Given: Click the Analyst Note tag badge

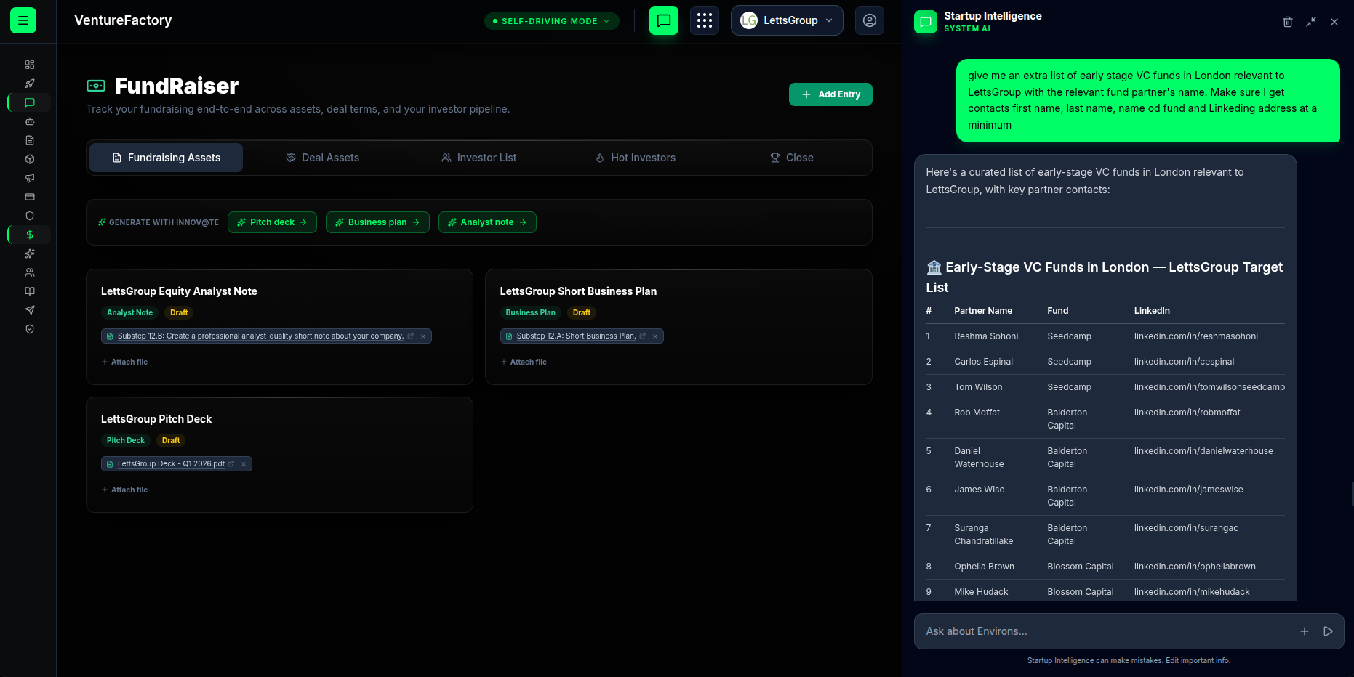Looking at the screenshot, I should click(x=129, y=312).
